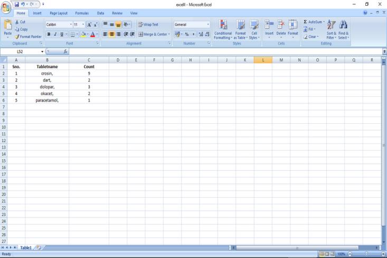Open the Calibri font name dropdown
Viewport: 387px width, 258px height.
pyautogui.click(x=71, y=24)
